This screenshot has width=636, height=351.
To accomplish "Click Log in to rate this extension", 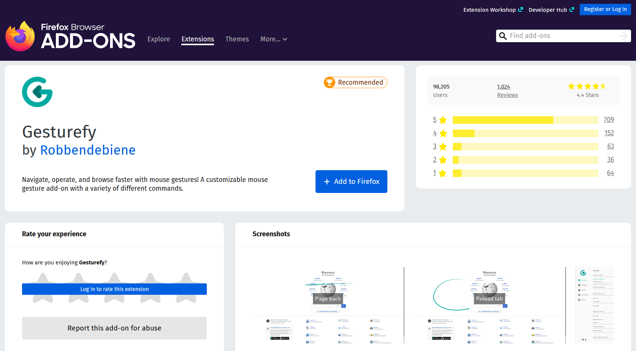I will tap(114, 289).
